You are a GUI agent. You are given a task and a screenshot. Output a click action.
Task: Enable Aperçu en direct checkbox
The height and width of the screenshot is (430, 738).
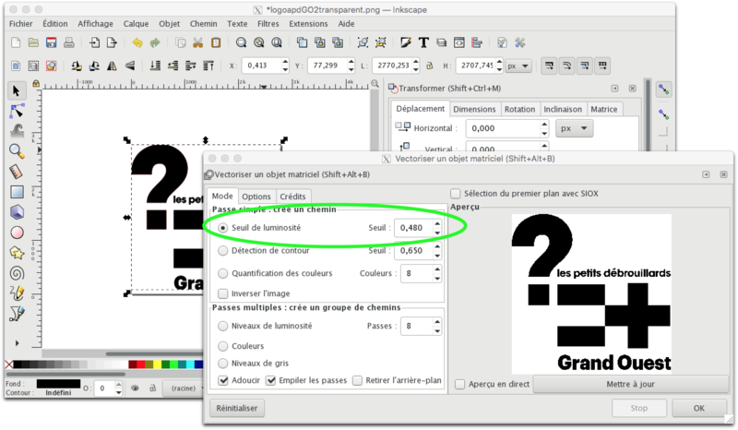[x=459, y=384]
